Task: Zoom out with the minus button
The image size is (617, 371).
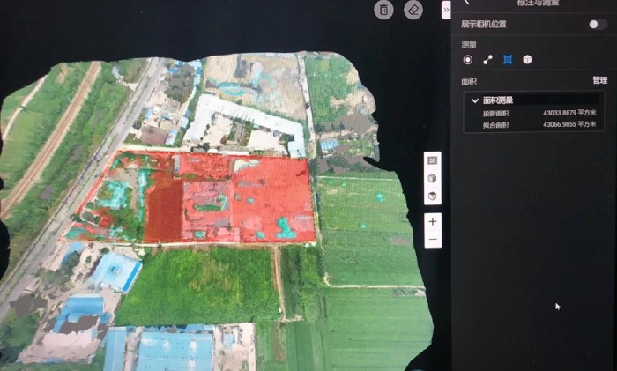Action: coord(432,239)
